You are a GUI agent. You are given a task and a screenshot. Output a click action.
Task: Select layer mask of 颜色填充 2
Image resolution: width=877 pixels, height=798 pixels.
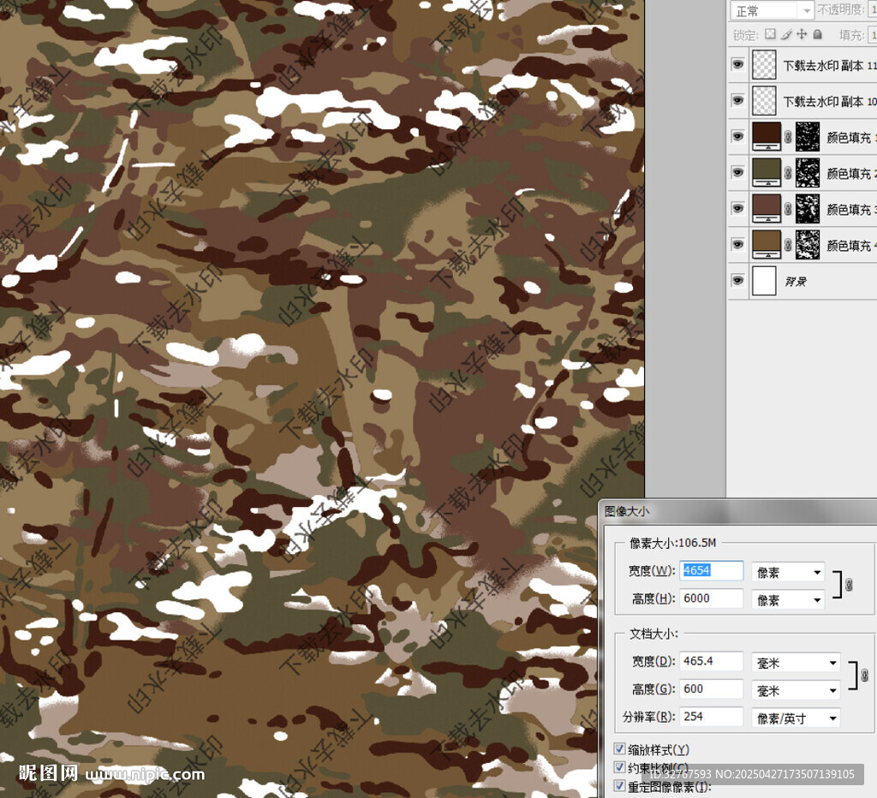(x=808, y=173)
